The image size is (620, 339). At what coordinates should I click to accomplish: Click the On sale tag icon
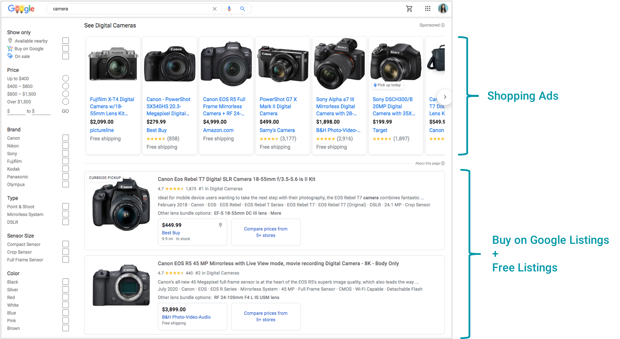click(x=10, y=56)
